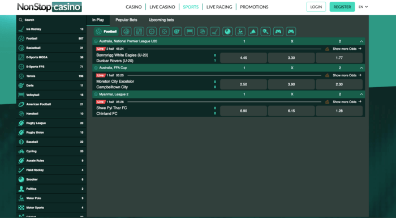Open Football category in the sidebar list
The height and width of the screenshot is (218, 396).
click(x=51, y=39)
